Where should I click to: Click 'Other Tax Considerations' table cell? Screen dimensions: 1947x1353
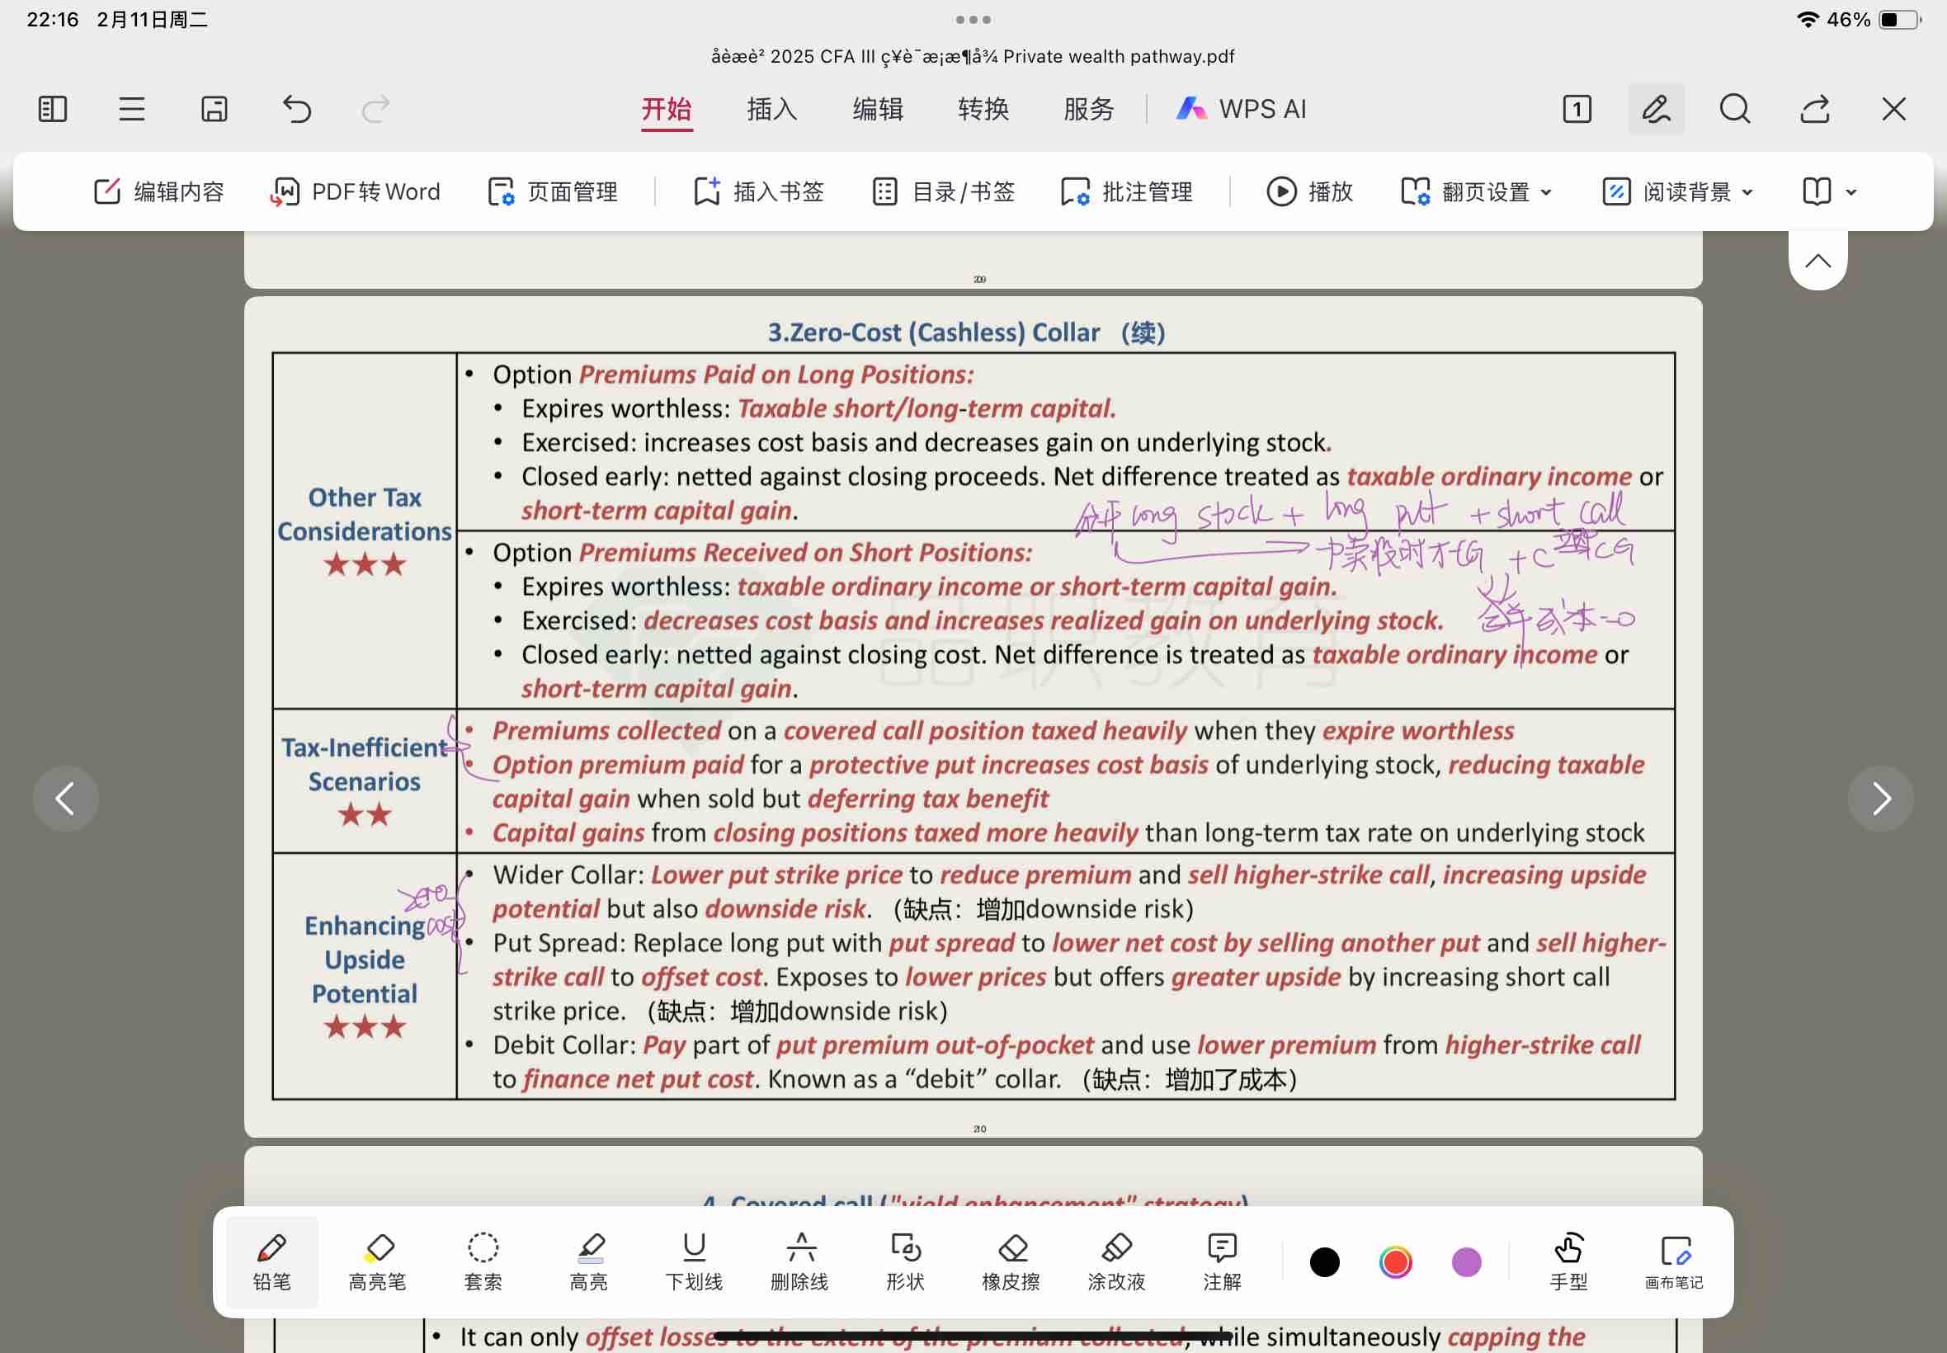tap(365, 530)
